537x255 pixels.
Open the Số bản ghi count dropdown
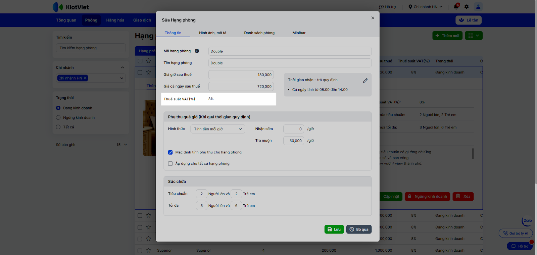122,145
